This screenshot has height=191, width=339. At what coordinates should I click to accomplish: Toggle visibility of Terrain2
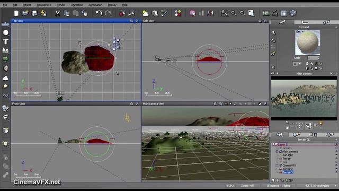[336, 169]
